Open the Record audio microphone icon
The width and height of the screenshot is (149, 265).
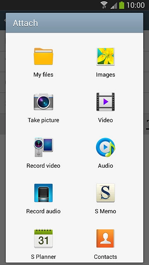coord(43,193)
